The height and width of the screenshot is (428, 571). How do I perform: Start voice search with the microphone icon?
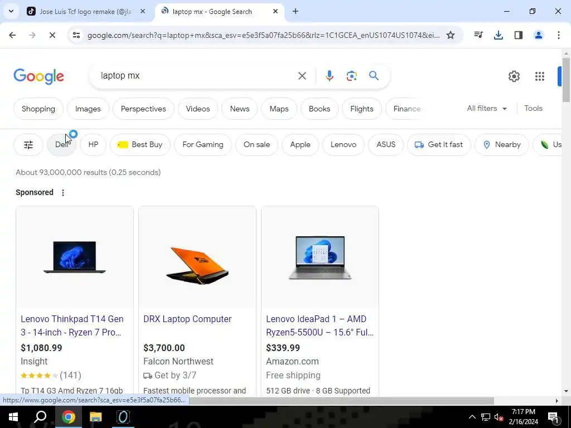point(329,76)
